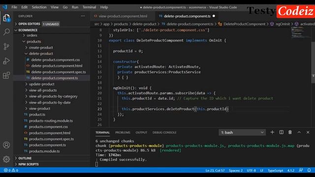This screenshot has width=315, height=177.
Task: Expand the update-product folder
Action: coord(41,84)
